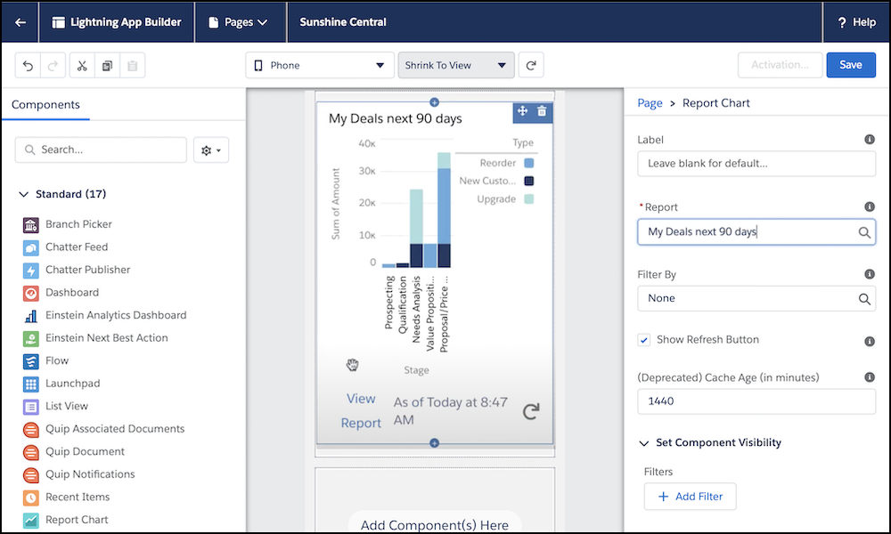
Task: Select the Launchpad component icon
Action: point(30,383)
